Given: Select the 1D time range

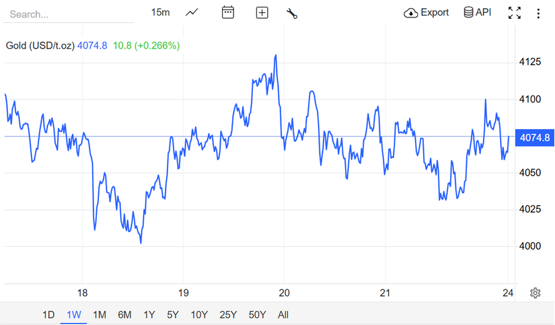Looking at the screenshot, I should (x=48, y=315).
